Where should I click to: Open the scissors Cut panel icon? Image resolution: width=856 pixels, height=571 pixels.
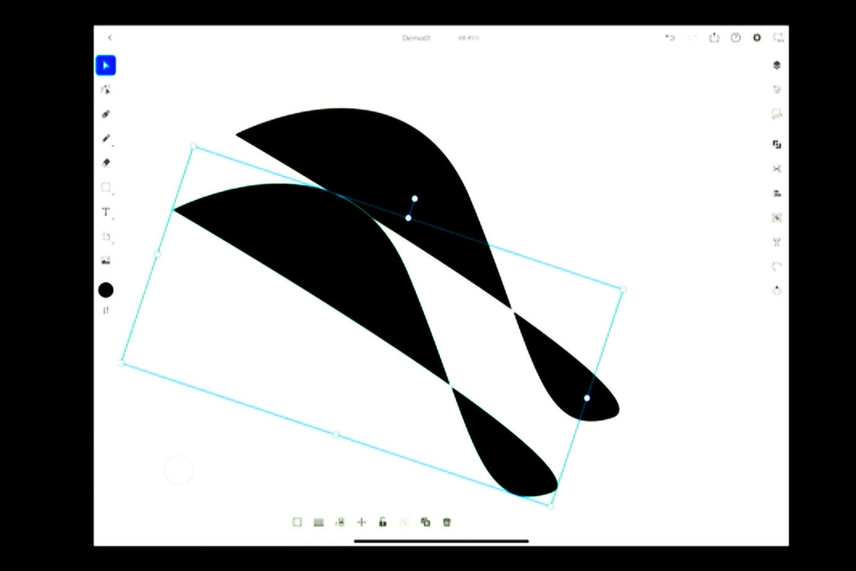pyautogui.click(x=777, y=169)
